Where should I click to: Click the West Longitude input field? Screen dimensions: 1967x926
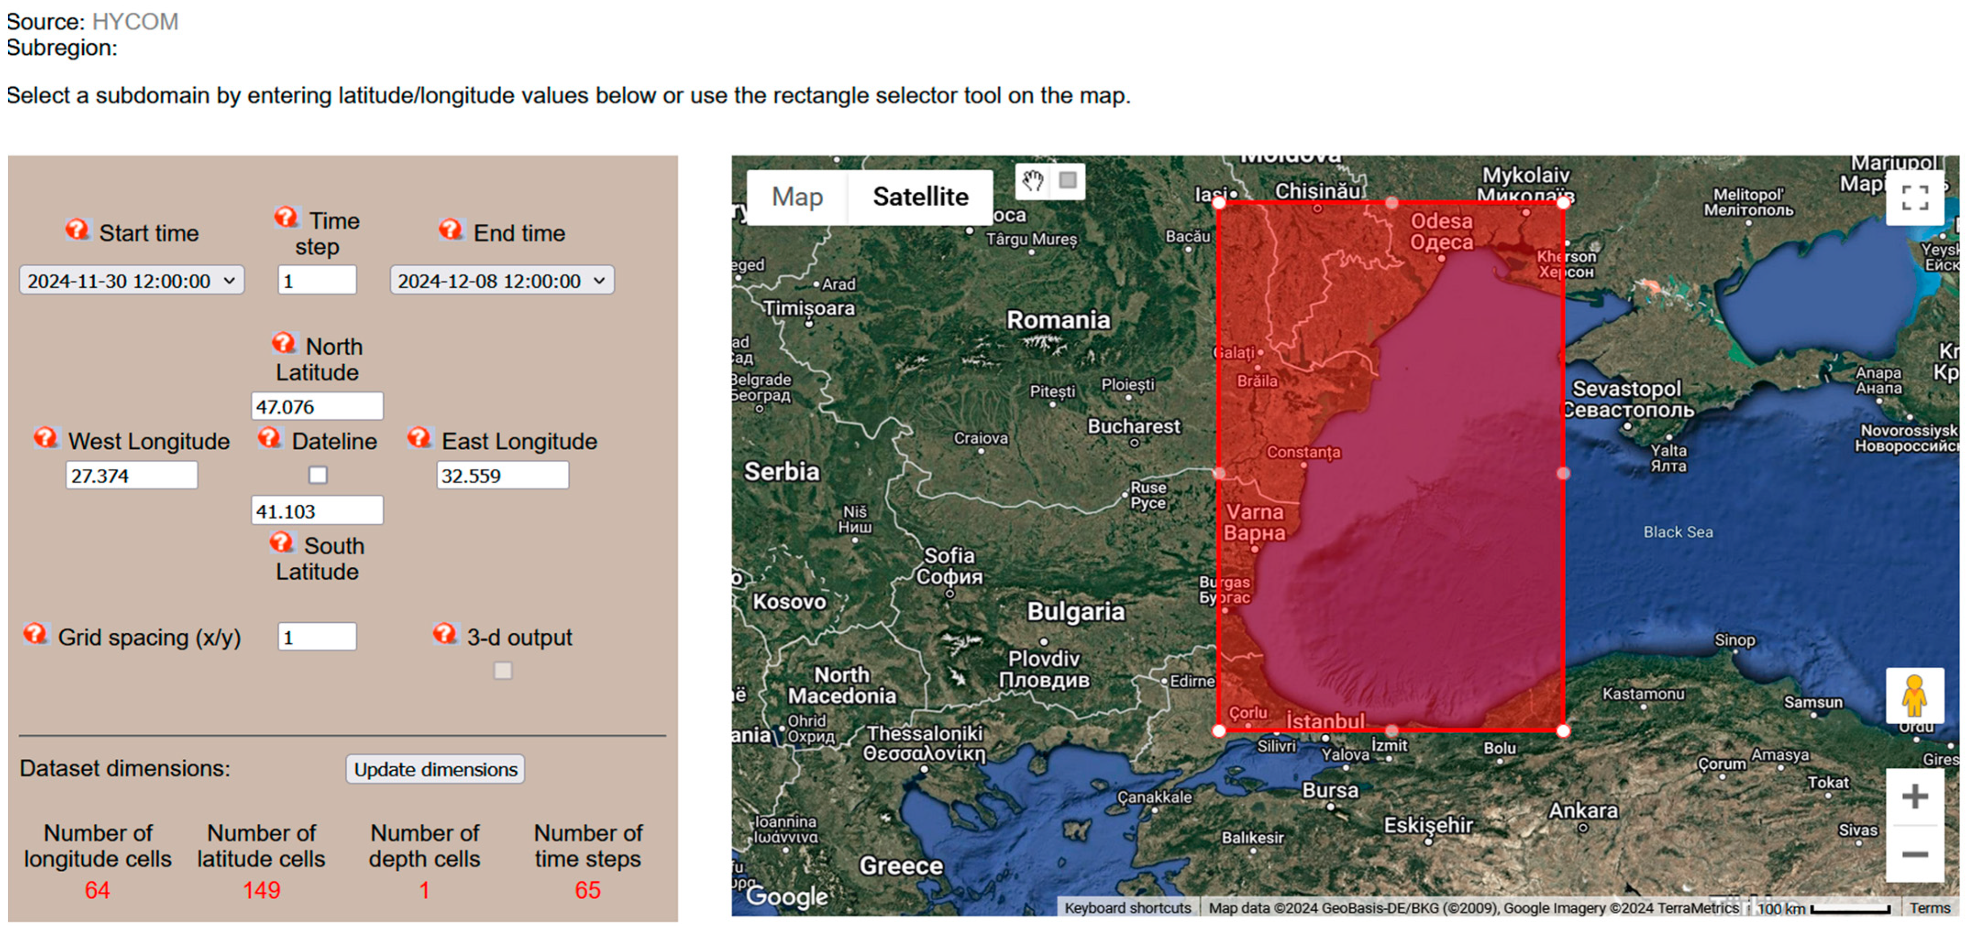pos(131,475)
